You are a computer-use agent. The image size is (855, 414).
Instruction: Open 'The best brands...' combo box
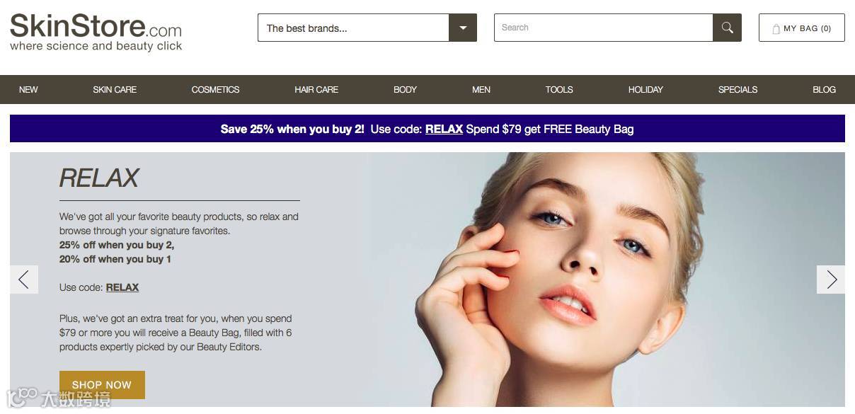click(367, 28)
